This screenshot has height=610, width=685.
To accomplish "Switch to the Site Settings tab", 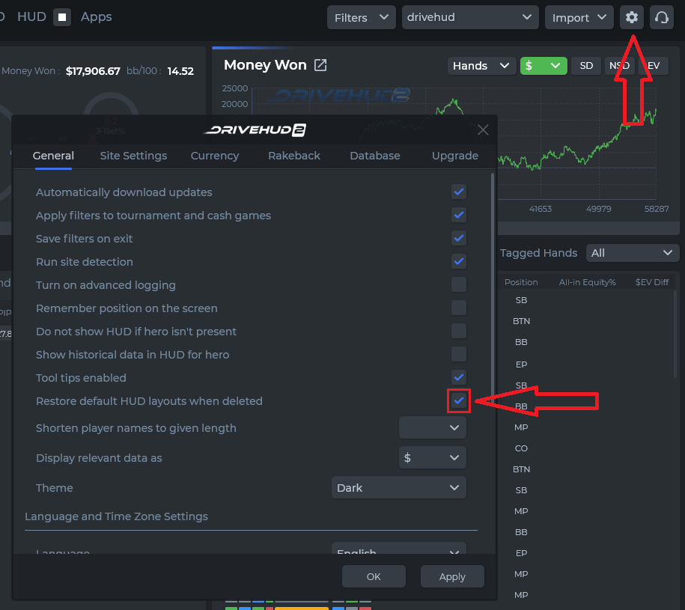I will coord(133,156).
